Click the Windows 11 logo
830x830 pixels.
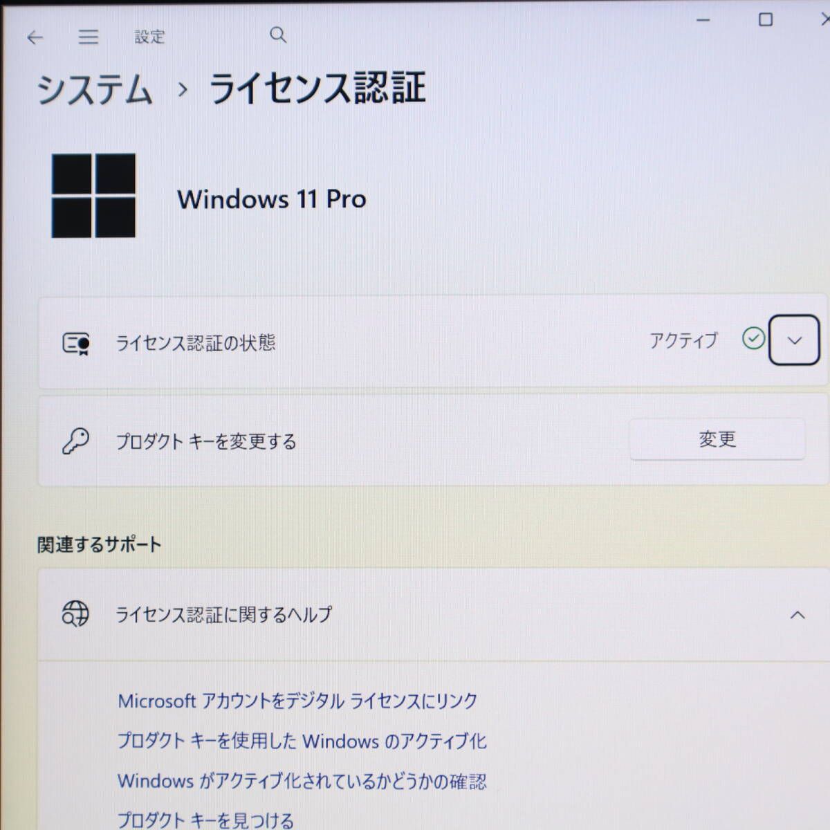click(x=93, y=196)
